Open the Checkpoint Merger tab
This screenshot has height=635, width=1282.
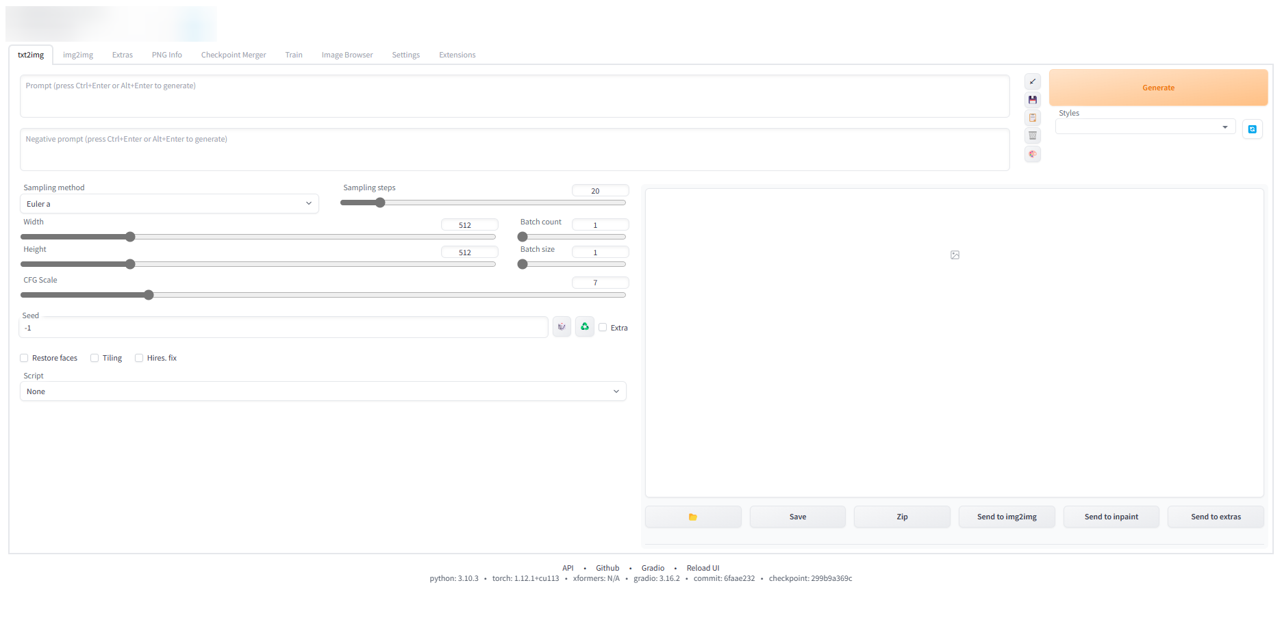[x=234, y=55]
